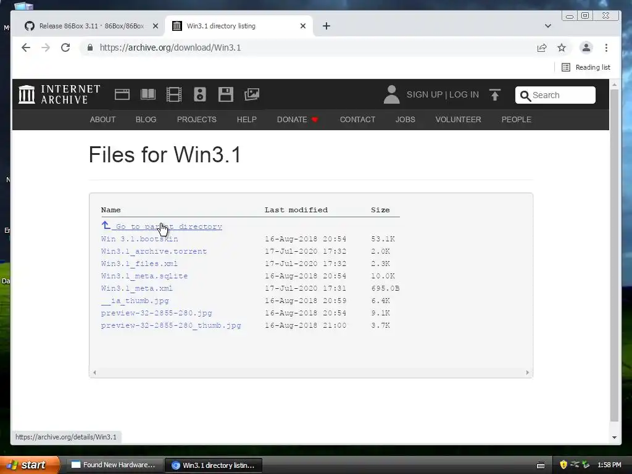Click the browser forward arrow
Viewport: 632px width, 474px height.
[46, 48]
